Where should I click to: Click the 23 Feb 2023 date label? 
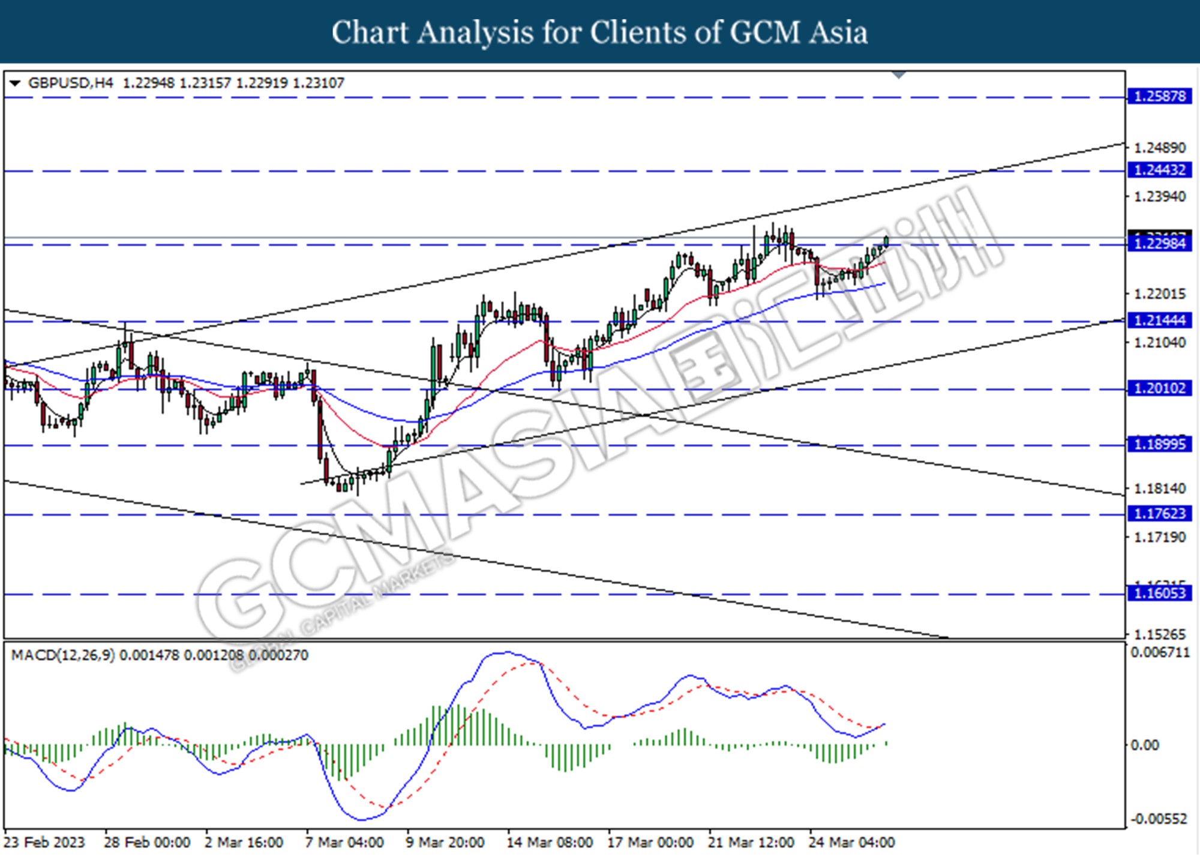(x=45, y=843)
